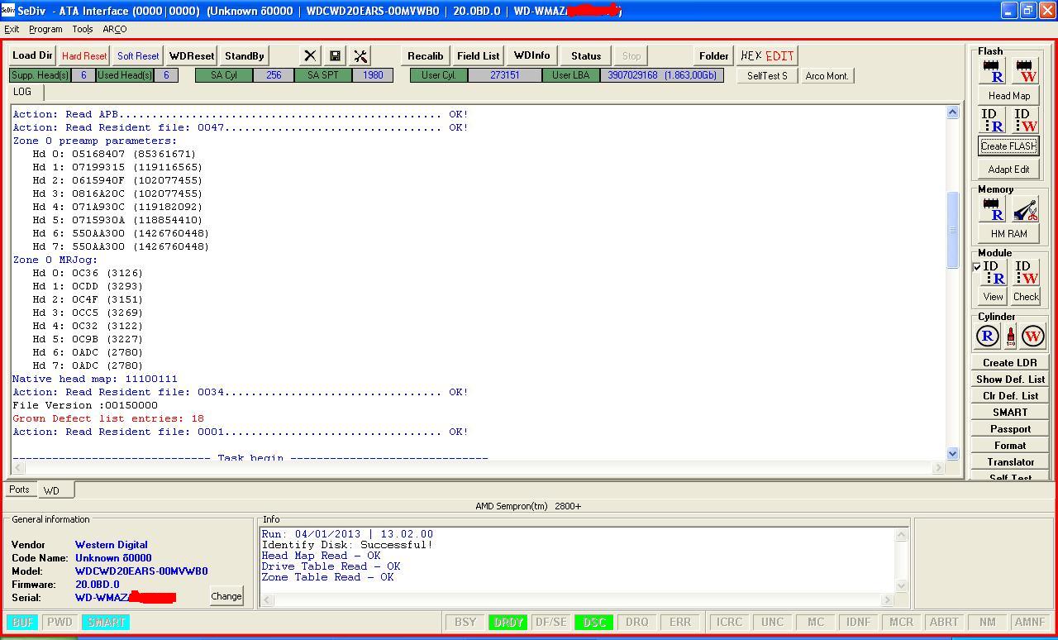Click the Flash ID read icon
This screenshot has width=1058, height=640.
point(993,120)
